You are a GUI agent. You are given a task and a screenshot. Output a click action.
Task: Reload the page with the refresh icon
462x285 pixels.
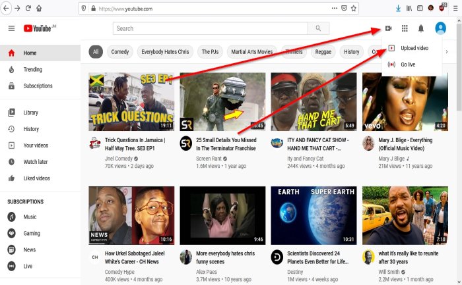(28, 8)
